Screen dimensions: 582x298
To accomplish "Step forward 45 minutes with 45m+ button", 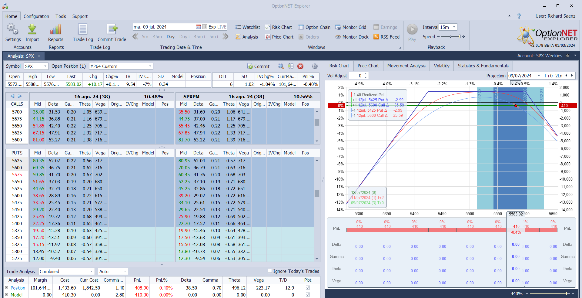I will tap(200, 37).
